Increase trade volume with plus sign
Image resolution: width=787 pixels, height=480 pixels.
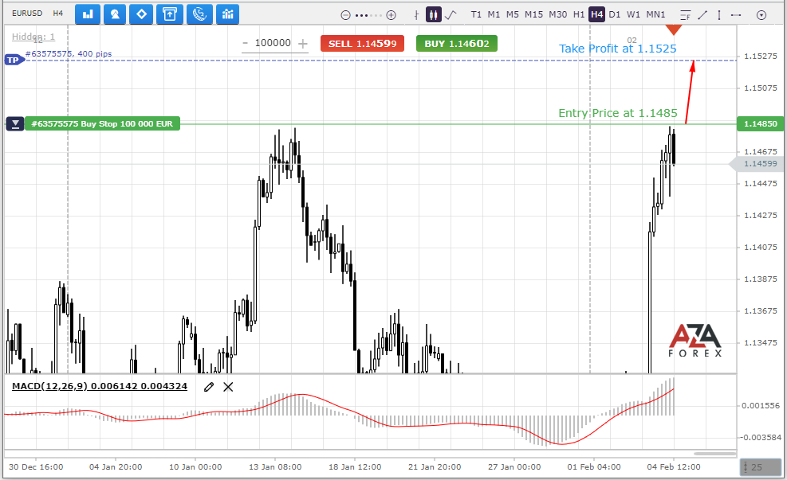pyautogui.click(x=303, y=44)
